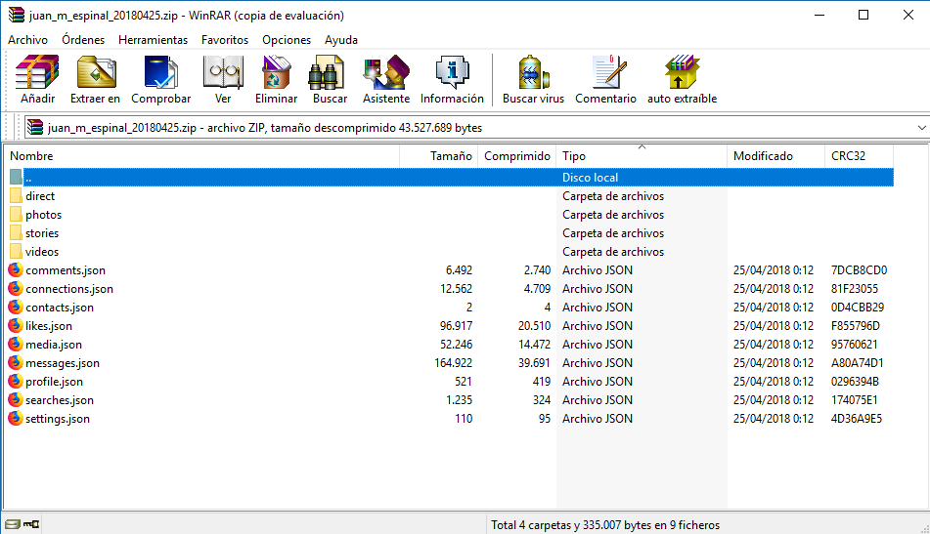Run Buscar virus scan

point(533,79)
